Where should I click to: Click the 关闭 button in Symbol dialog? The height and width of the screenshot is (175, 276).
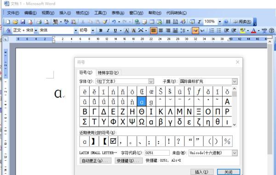[229, 172]
